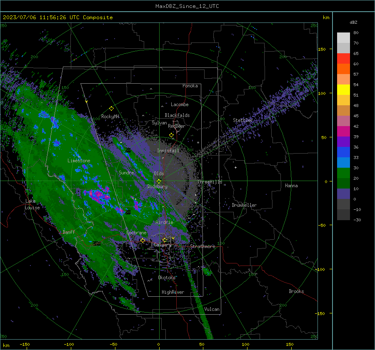Viewport: 375px width, 350px height.
Task: Select the magenta 39-42 dBZ legend swatch
Action: [x=343, y=132]
